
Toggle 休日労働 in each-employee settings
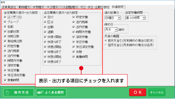[x=74, y=42]
